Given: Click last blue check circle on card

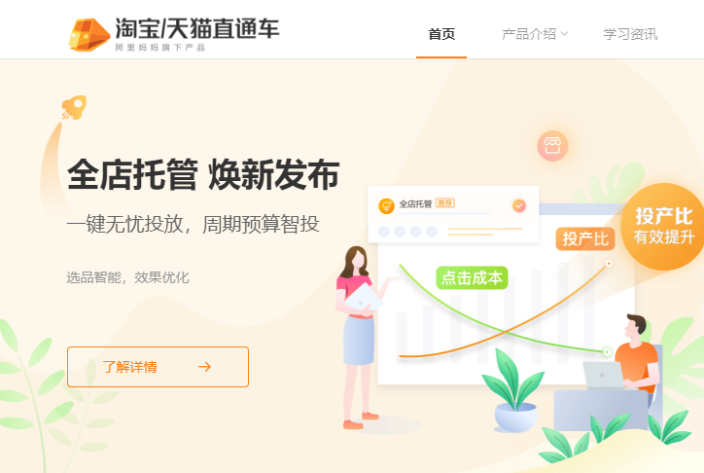Looking at the screenshot, I should point(432,232).
